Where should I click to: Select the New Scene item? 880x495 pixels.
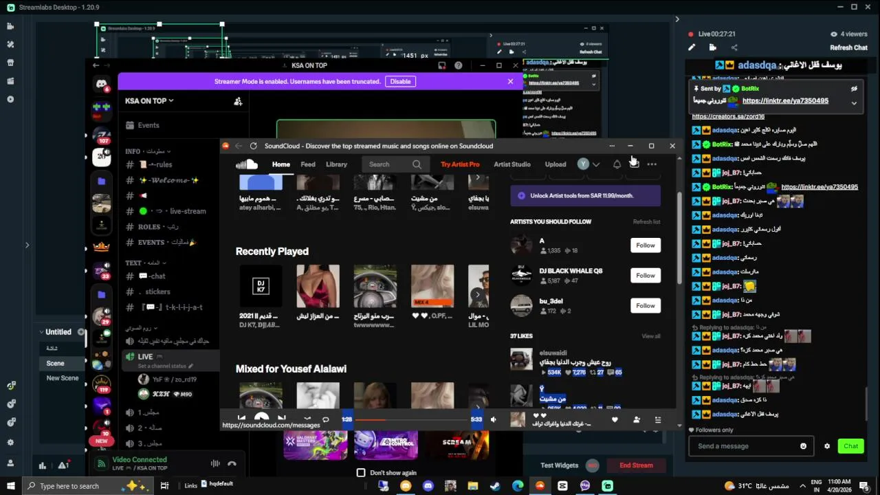click(x=63, y=378)
